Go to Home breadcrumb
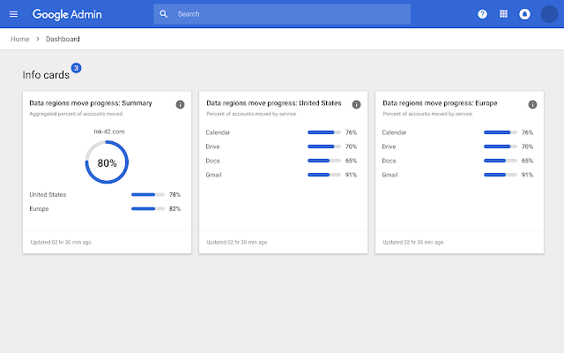The height and width of the screenshot is (353, 564). tap(19, 39)
